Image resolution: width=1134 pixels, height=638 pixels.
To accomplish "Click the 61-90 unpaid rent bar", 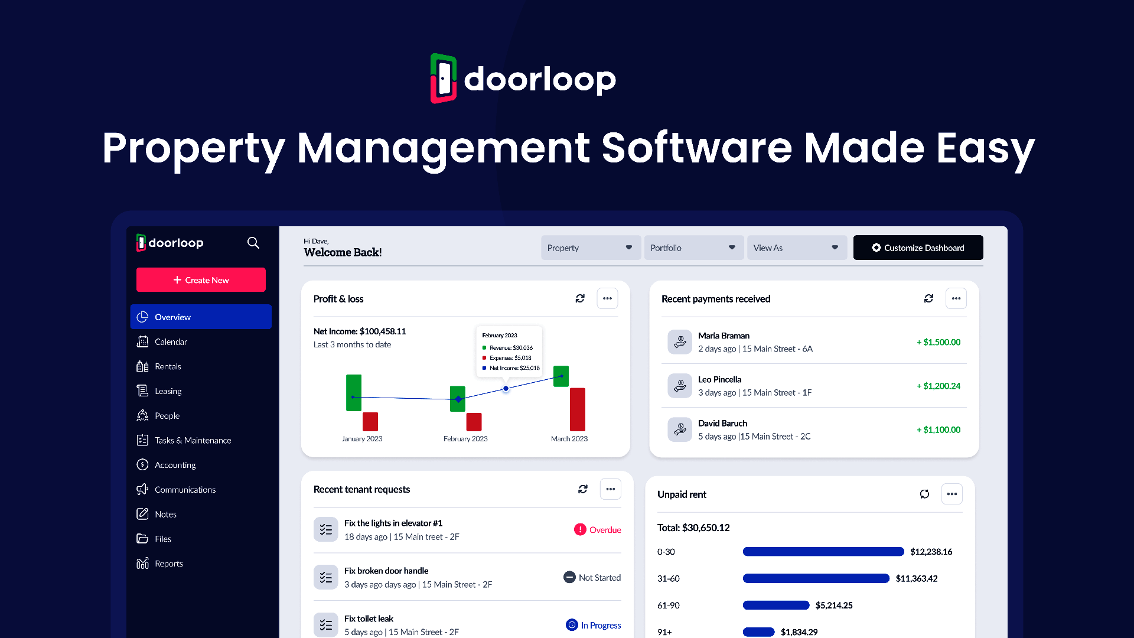I will click(776, 605).
